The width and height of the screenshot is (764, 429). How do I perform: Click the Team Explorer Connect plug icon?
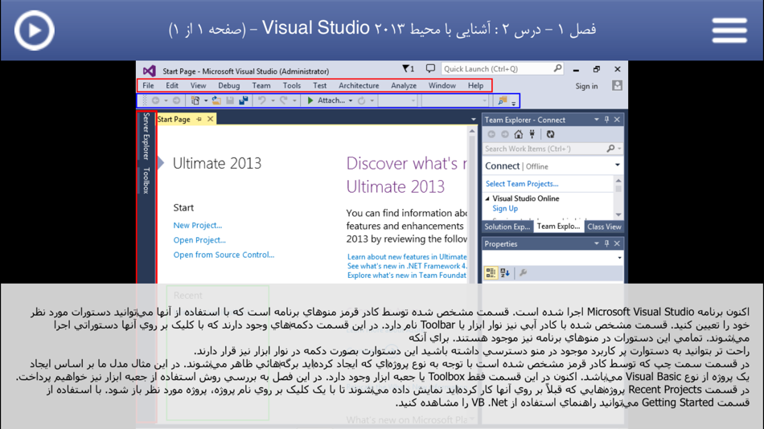coord(532,134)
